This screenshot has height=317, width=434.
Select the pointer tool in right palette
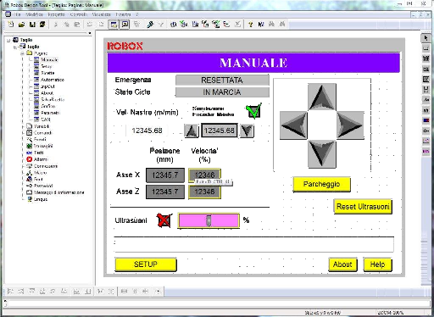pyautogui.click(x=426, y=38)
